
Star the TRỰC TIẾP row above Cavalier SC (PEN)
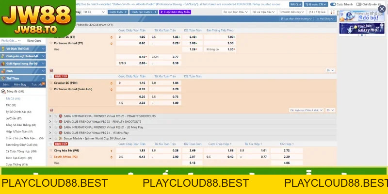51,77
